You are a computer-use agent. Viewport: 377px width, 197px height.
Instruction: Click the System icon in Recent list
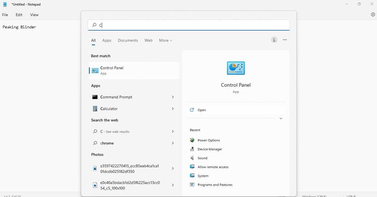[x=192, y=176]
